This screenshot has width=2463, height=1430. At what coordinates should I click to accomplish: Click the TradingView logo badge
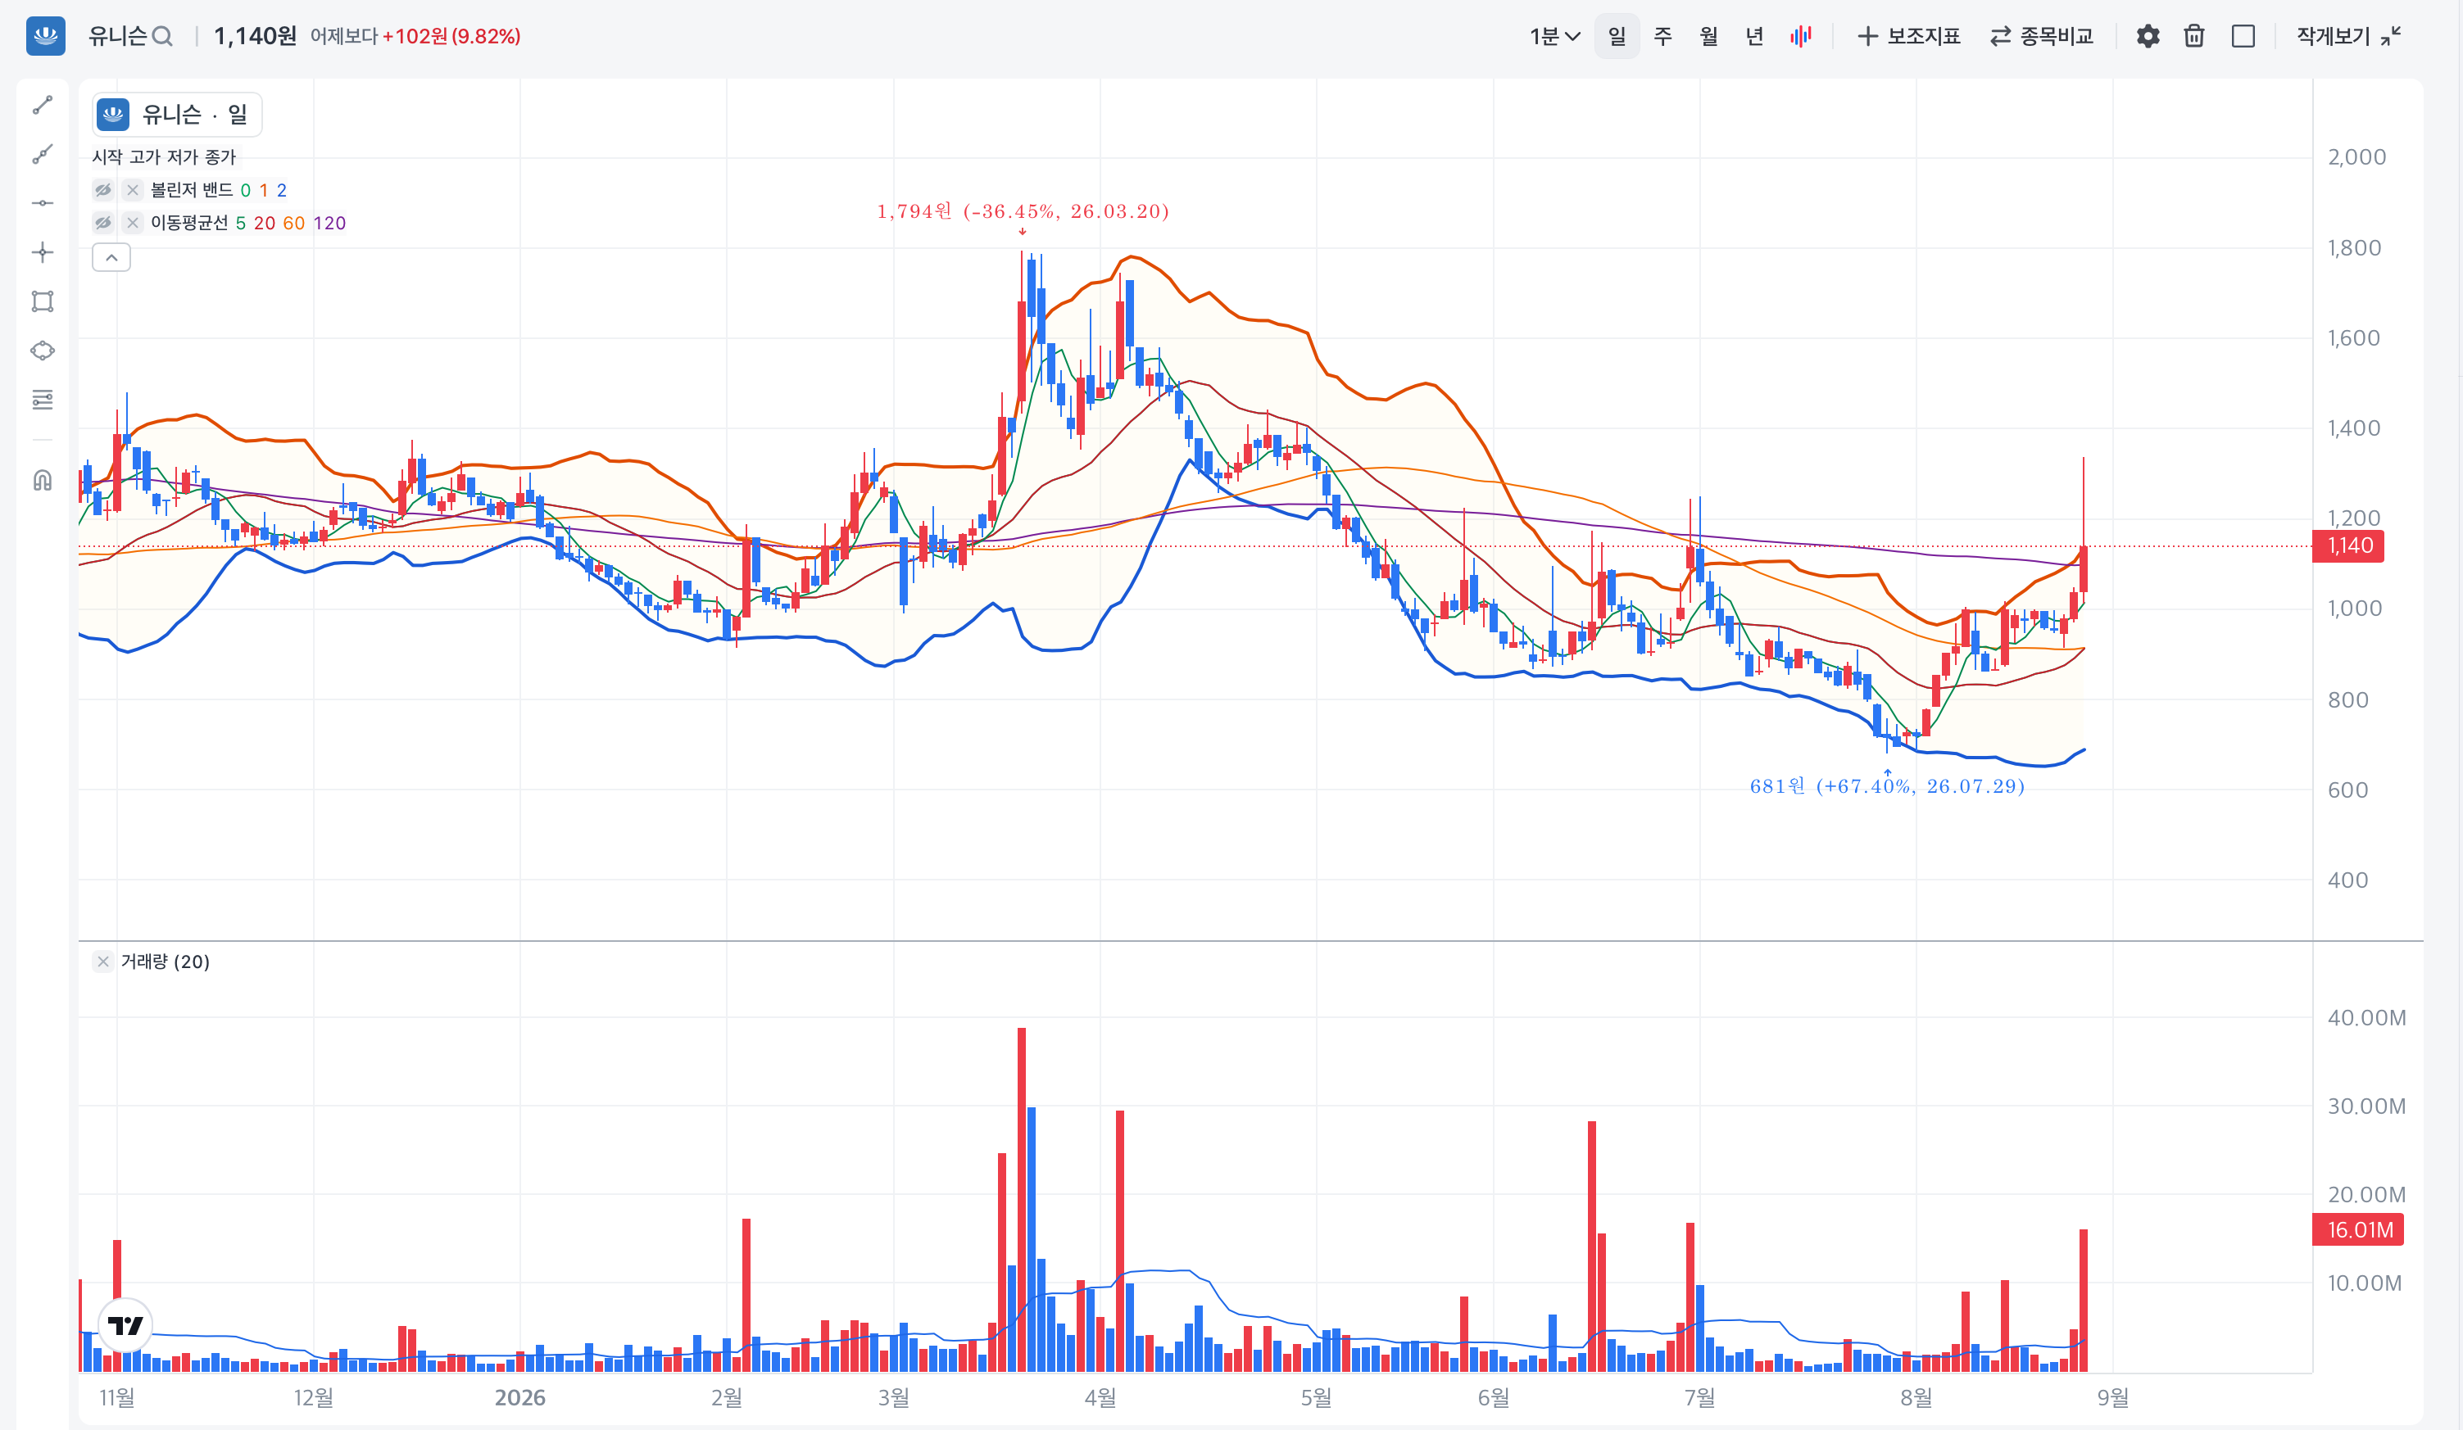point(125,1325)
